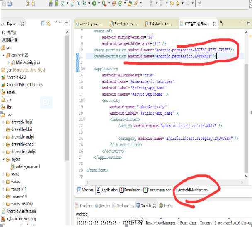The image size is (252, 227).
Task: Click the Package Explorer vertical scrollbar
Action: pyautogui.click(x=67, y=98)
